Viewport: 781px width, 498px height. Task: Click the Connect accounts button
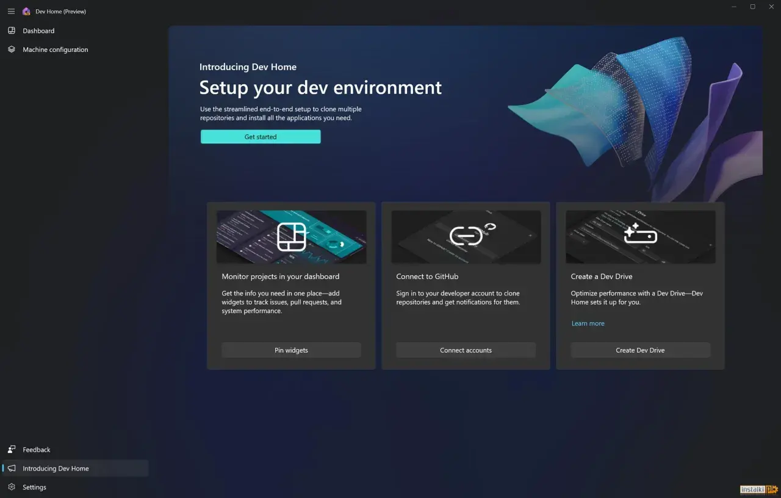466,350
